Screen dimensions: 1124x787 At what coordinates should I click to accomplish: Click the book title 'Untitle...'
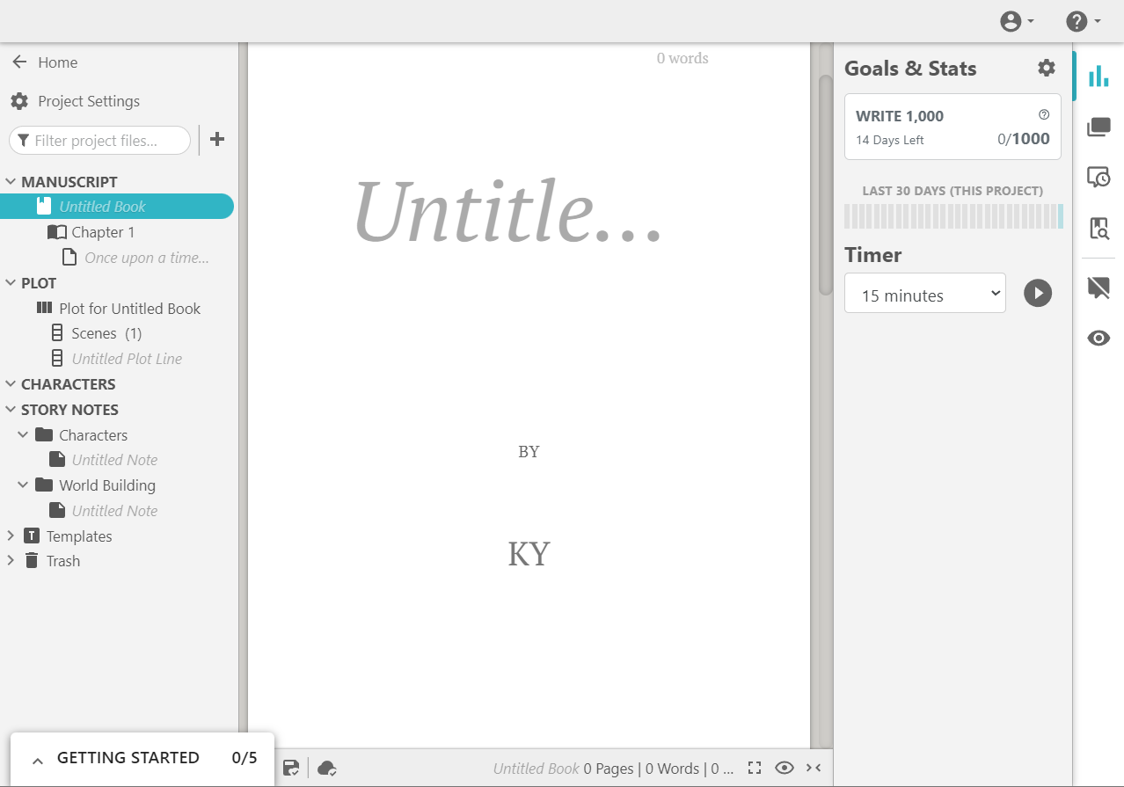[507, 214]
